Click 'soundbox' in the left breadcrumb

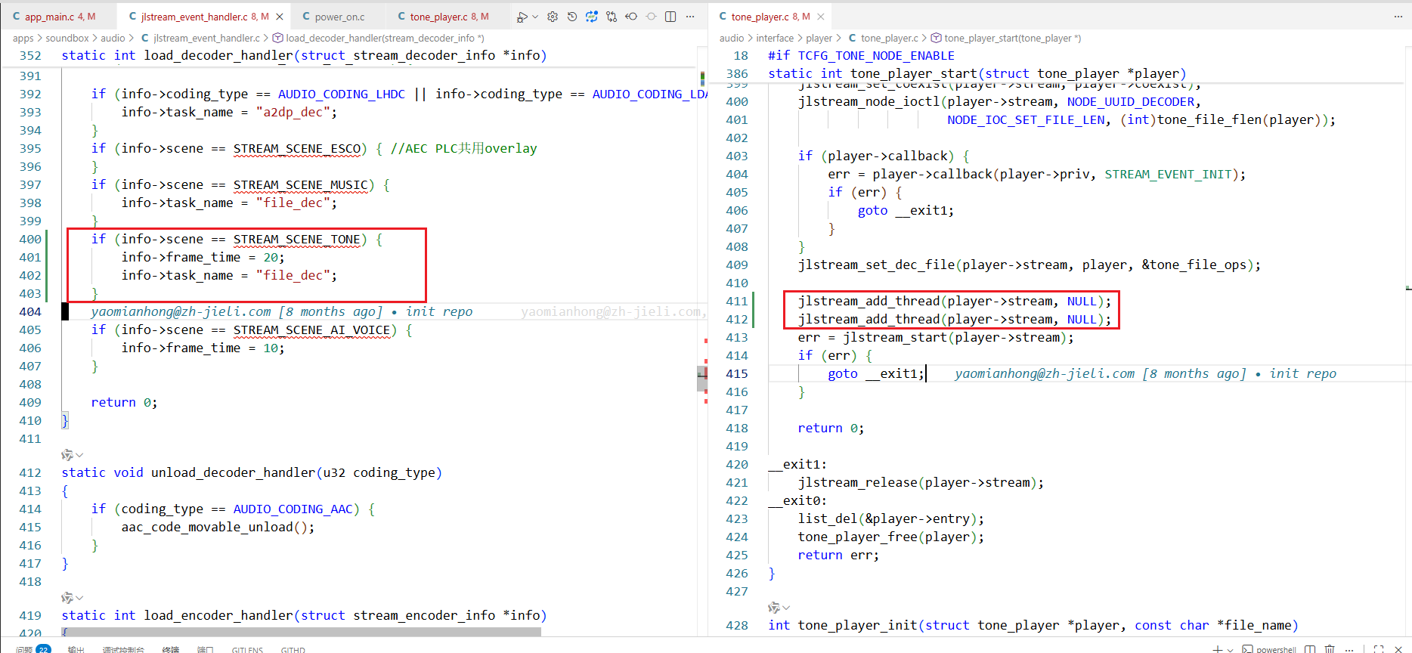(x=67, y=38)
